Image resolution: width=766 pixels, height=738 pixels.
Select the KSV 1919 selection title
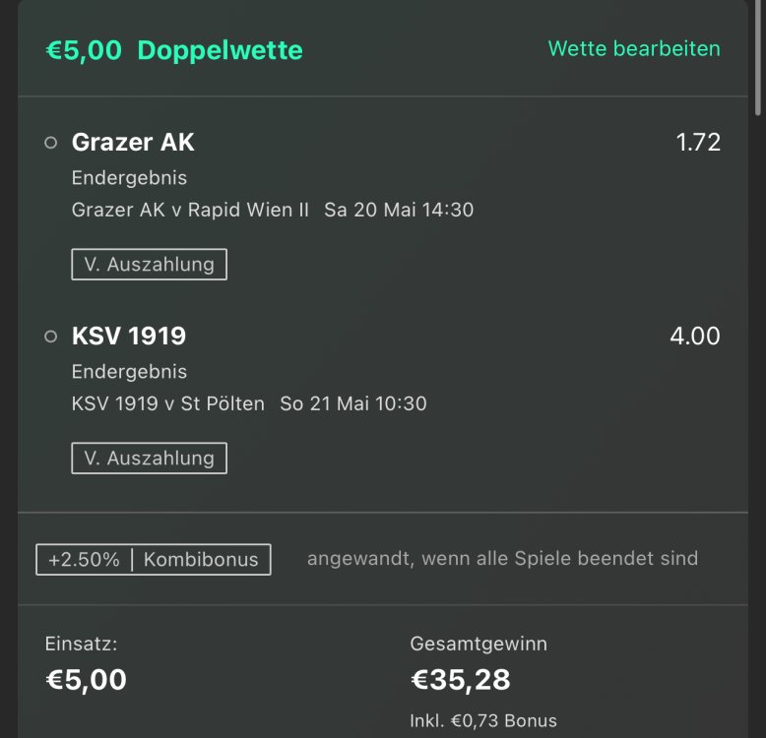(x=129, y=337)
